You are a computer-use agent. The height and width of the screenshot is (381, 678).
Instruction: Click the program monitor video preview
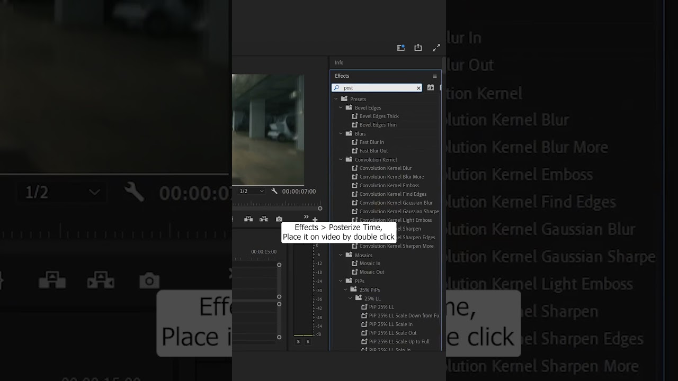pos(268,130)
